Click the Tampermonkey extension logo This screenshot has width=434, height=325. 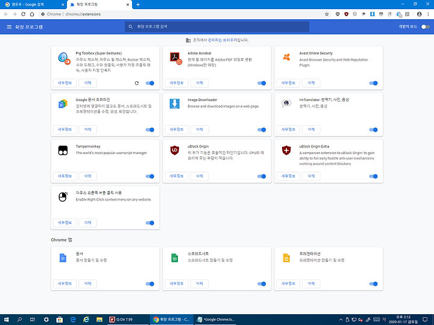[63, 150]
